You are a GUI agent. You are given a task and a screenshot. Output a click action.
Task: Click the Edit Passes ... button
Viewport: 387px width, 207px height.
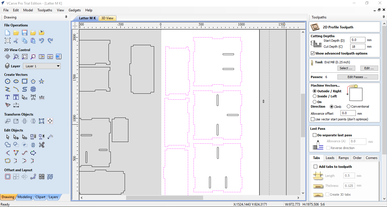tap(358, 77)
